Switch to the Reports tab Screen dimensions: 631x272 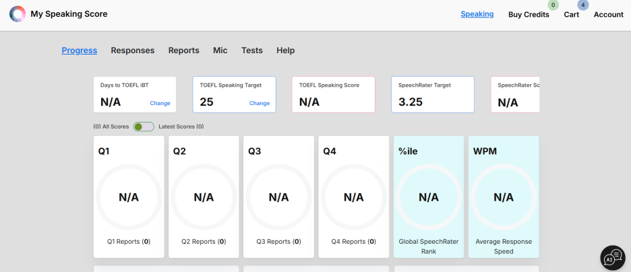(184, 50)
